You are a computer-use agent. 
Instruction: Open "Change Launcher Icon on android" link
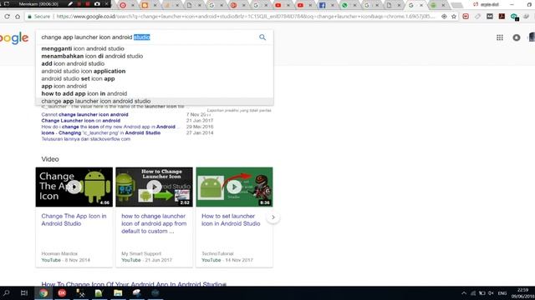point(80,121)
